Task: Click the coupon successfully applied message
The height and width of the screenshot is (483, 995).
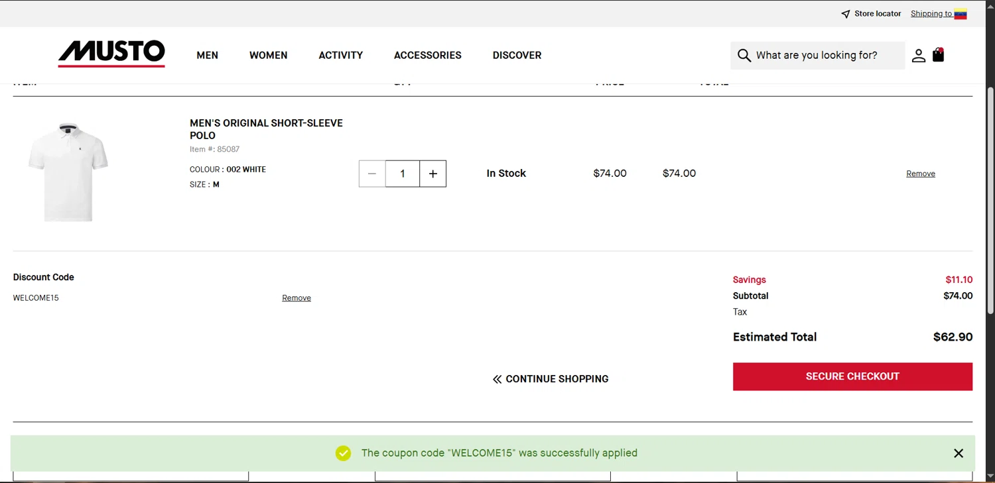Action: click(499, 453)
